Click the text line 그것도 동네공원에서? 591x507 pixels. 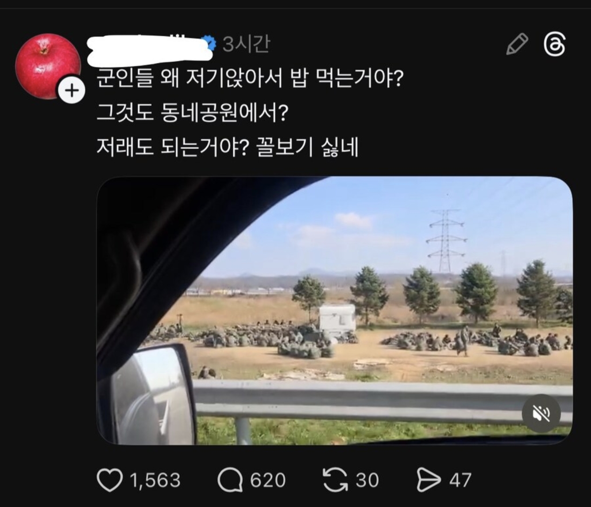point(192,114)
